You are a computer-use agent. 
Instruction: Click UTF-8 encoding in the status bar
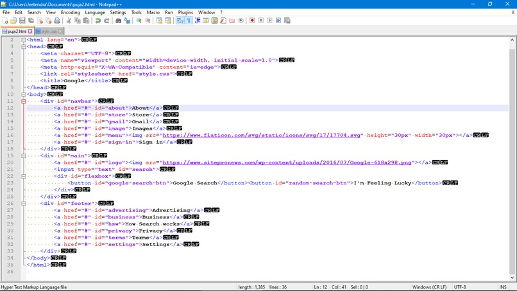click(460, 287)
